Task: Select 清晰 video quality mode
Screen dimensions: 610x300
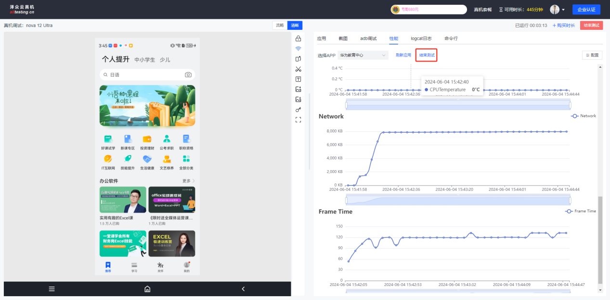Action: [295, 25]
